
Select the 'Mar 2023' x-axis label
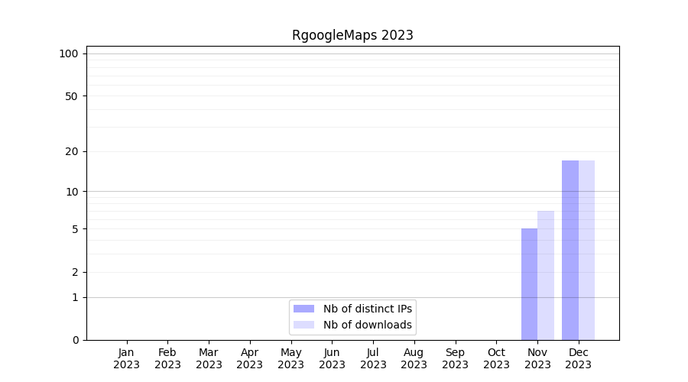[x=209, y=358]
